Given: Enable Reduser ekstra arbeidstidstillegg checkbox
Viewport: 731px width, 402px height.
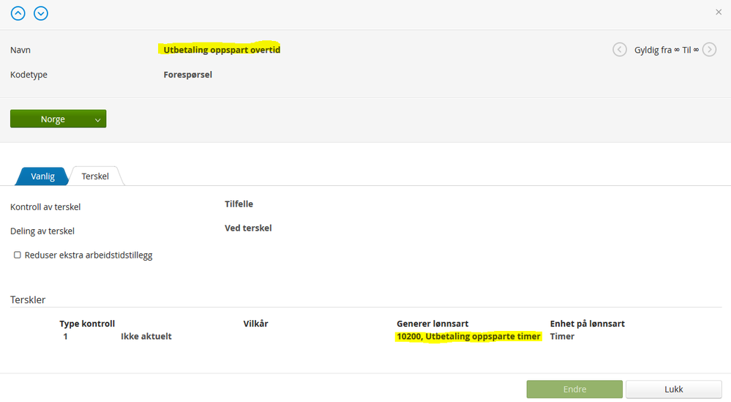Looking at the screenshot, I should click(18, 255).
